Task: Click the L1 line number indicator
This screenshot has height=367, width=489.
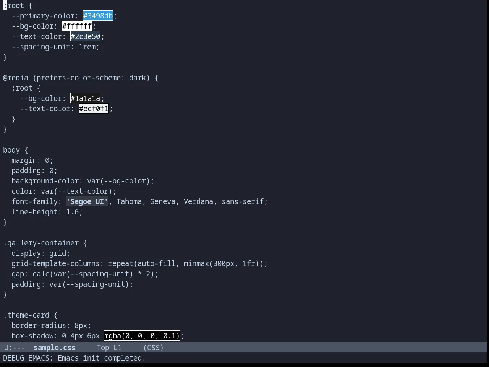Action: (x=117, y=348)
